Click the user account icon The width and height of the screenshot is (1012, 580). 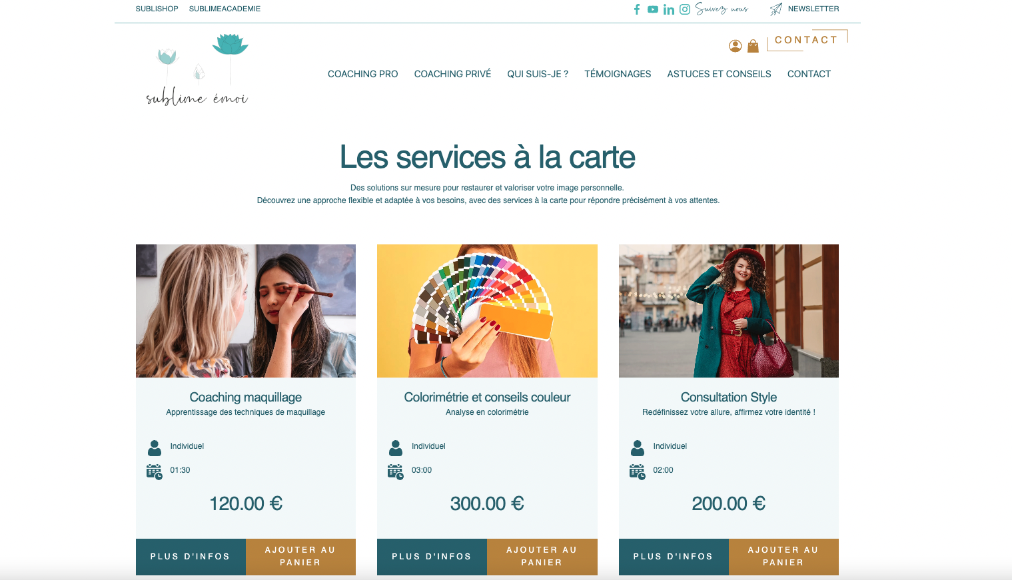click(736, 46)
